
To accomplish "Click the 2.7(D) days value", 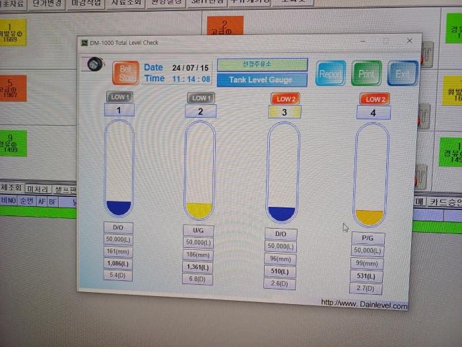I will pyautogui.click(x=366, y=289).
